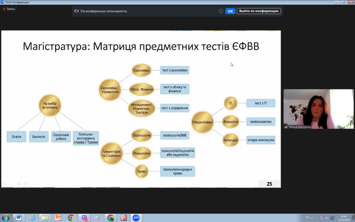Switch to Microsoft Word in the taskbar
Screen dimensions: 355x222
pos(19,217)
